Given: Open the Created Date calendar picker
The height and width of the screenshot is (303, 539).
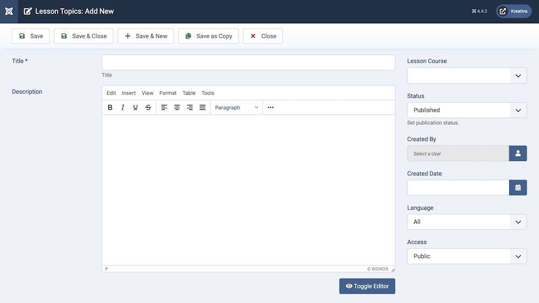Looking at the screenshot, I should 517,188.
